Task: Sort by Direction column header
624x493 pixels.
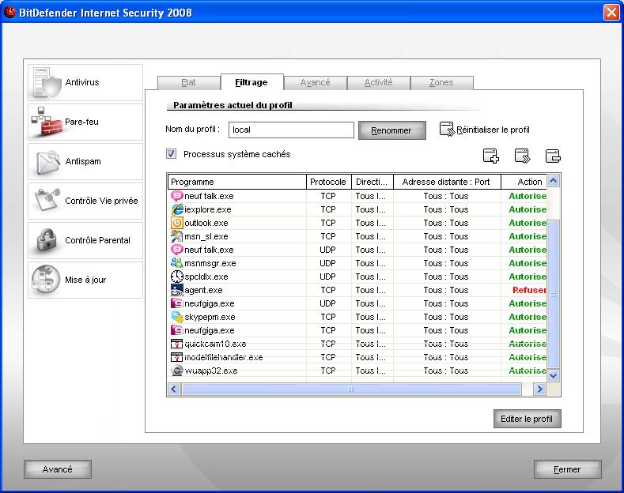Action: (x=373, y=182)
